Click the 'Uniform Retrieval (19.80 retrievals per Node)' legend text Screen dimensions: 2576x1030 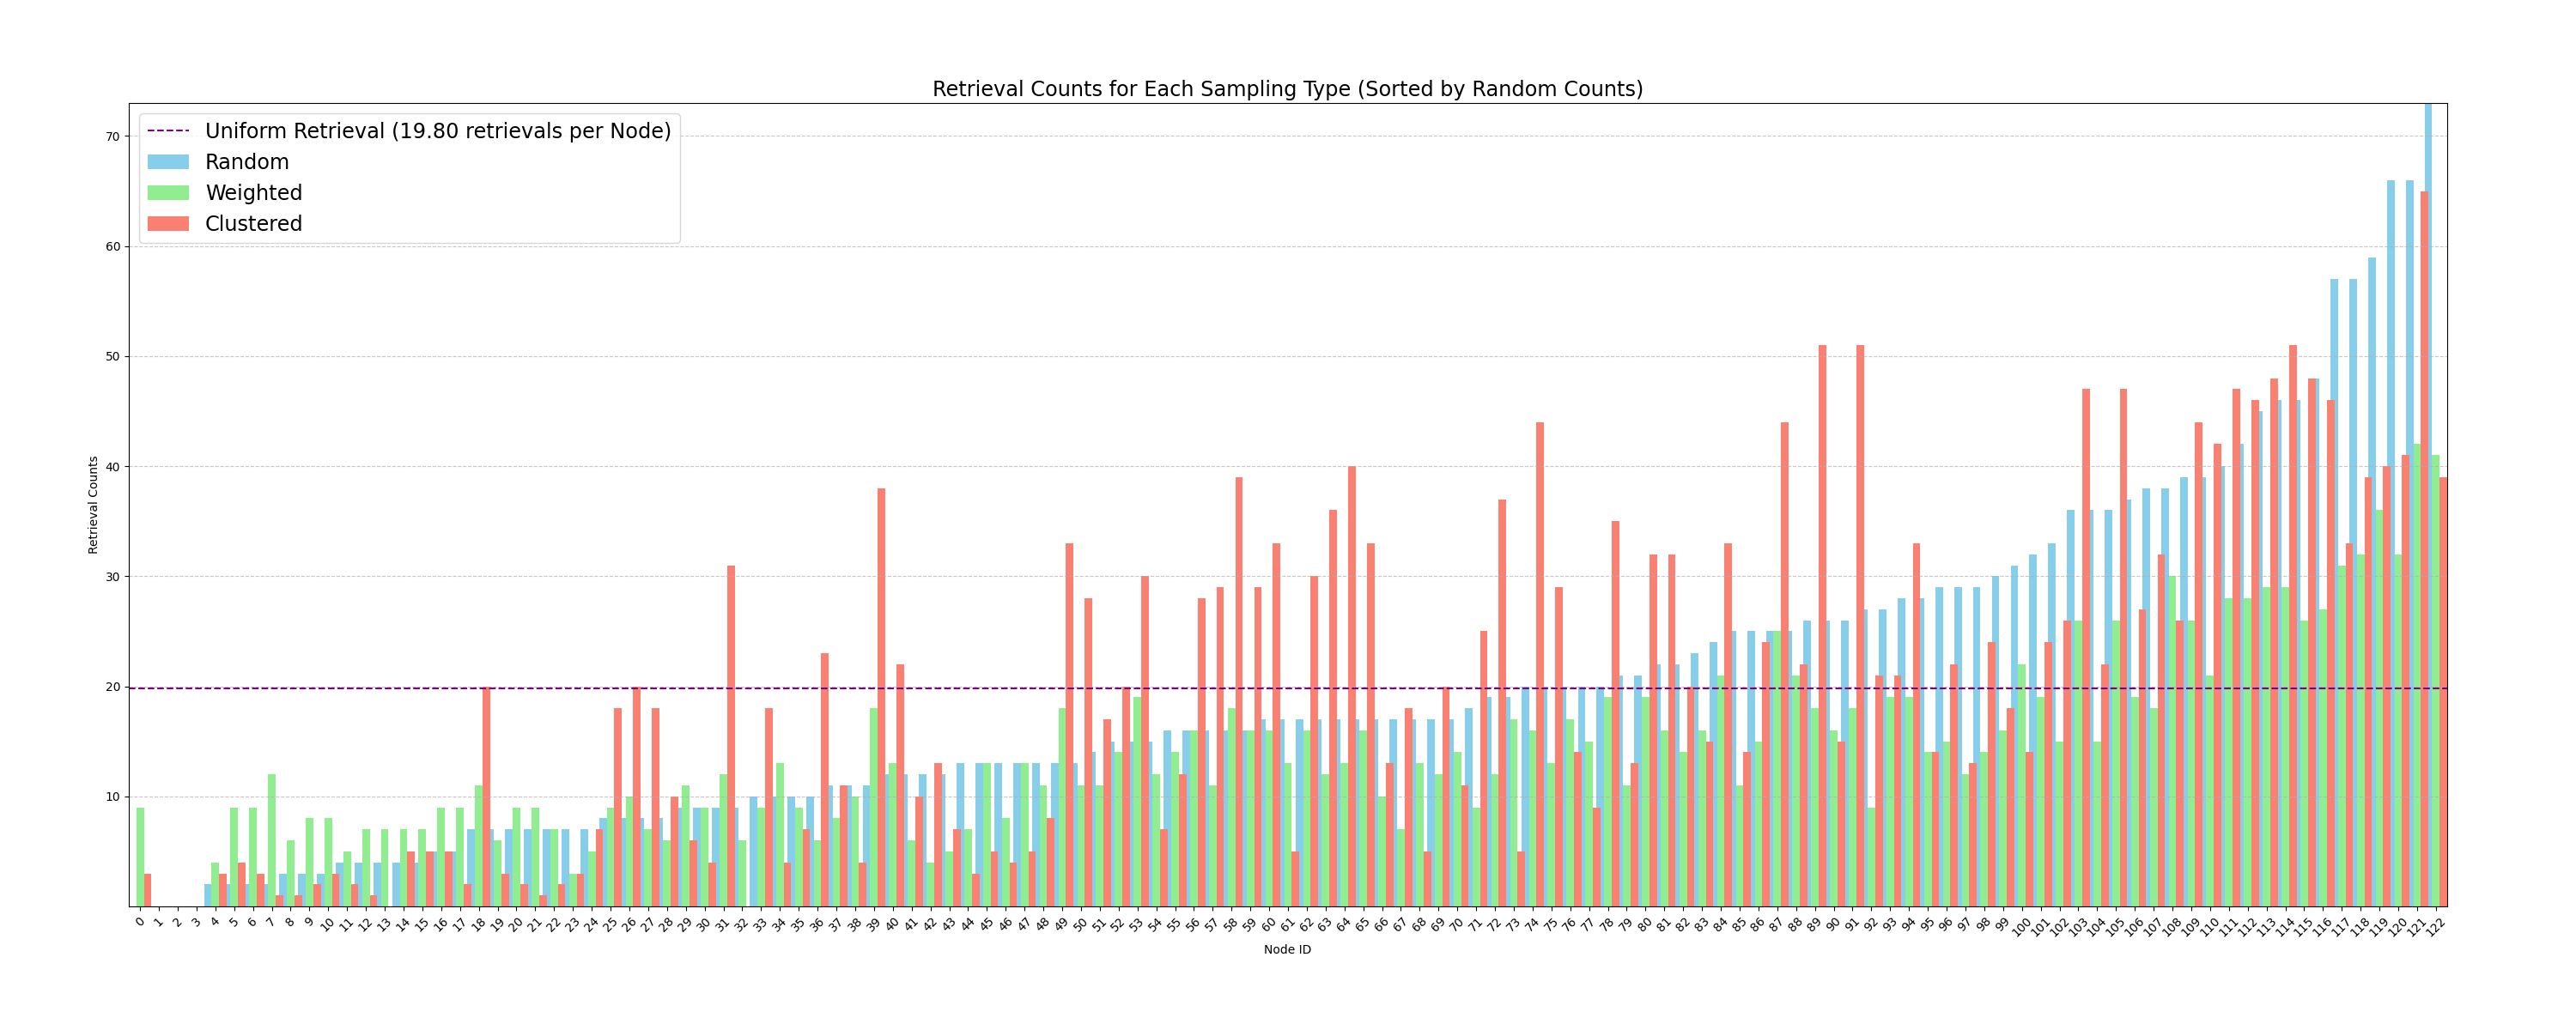437,131
